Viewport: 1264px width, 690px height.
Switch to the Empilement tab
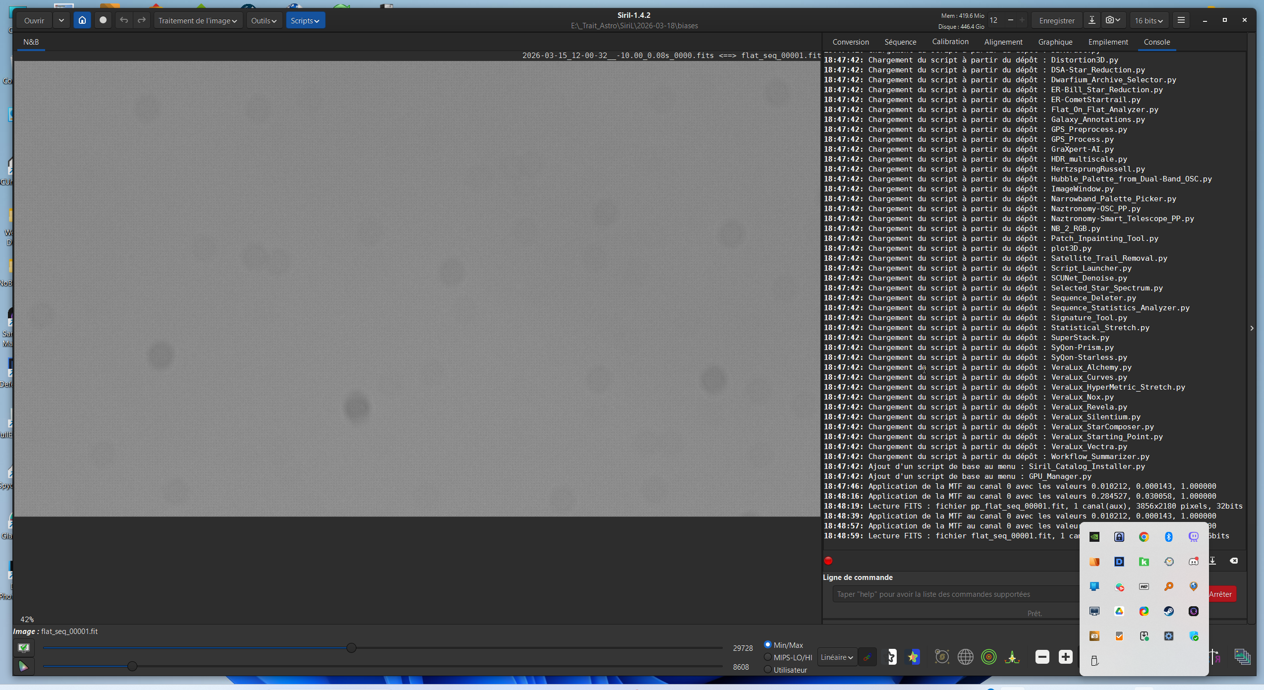click(x=1108, y=42)
